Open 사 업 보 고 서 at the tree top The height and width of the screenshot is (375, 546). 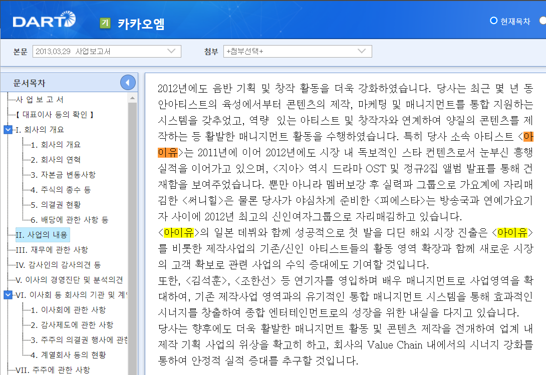tap(41, 99)
